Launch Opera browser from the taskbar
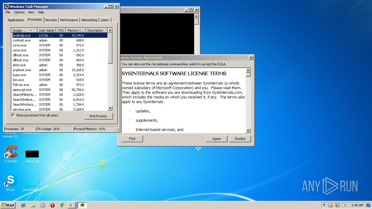Image resolution: width=372 pixels, height=209 pixels. pos(52,205)
